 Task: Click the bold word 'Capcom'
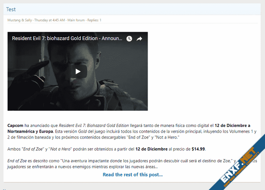15,126
